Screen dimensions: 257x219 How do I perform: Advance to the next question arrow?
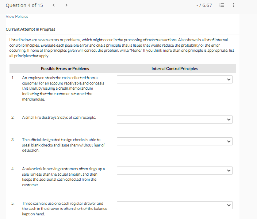[66, 5]
